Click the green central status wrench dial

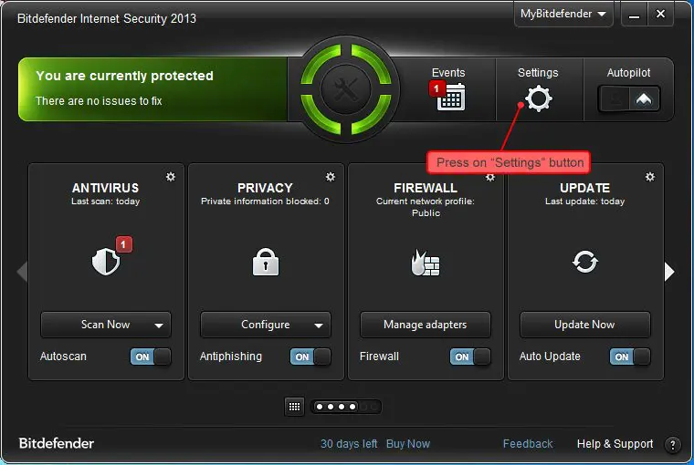[346, 88]
